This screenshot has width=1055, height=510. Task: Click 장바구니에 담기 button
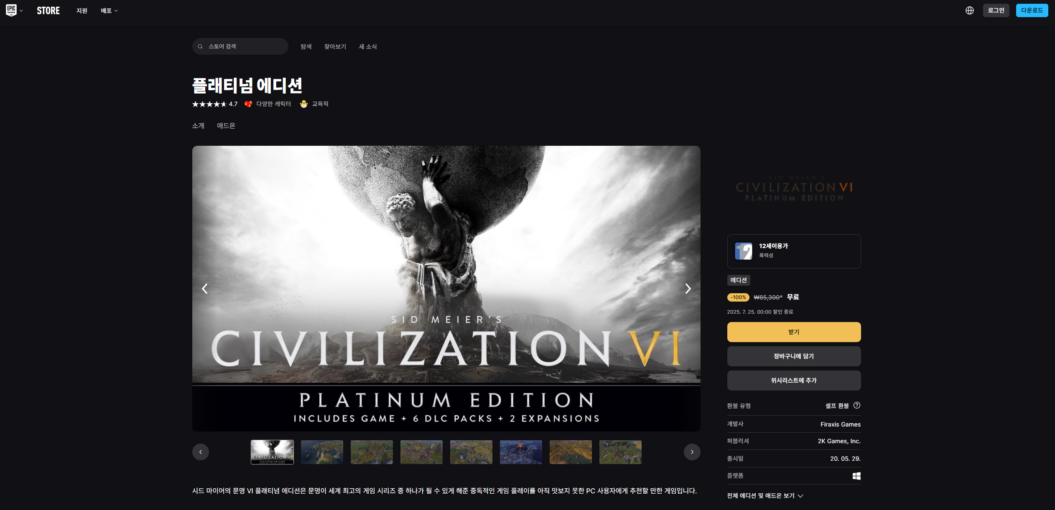[793, 356]
